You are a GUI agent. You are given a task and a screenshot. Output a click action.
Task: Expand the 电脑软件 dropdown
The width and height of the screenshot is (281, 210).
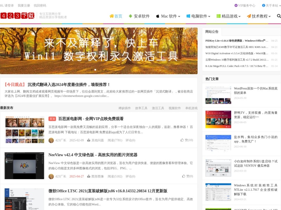[209, 16]
